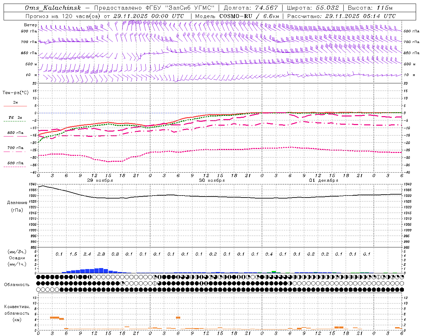The height and width of the screenshot is (336, 421).
Task: Click the dash-dot 700 гПа temperature legend line
Action: click(x=15, y=151)
